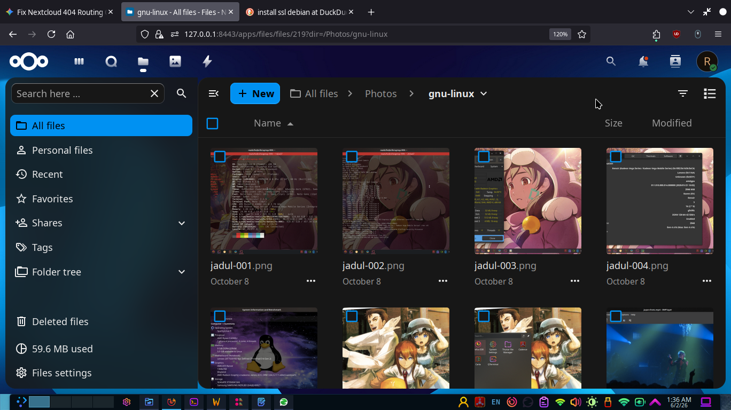The height and width of the screenshot is (410, 731).
Task: Go back in browser history
Action: [13, 34]
